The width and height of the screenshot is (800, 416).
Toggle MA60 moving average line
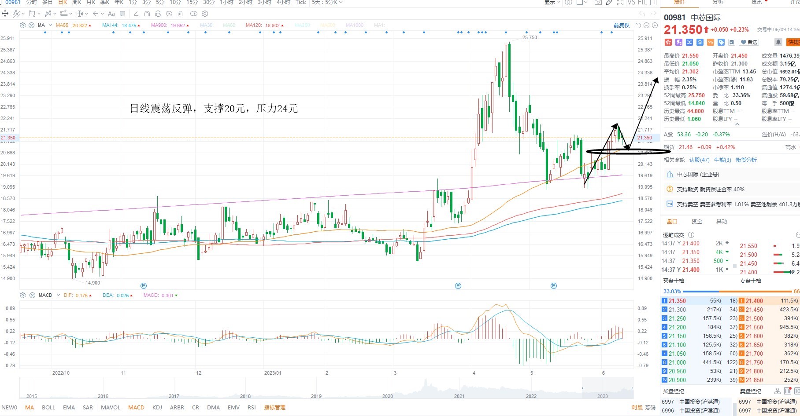click(230, 25)
